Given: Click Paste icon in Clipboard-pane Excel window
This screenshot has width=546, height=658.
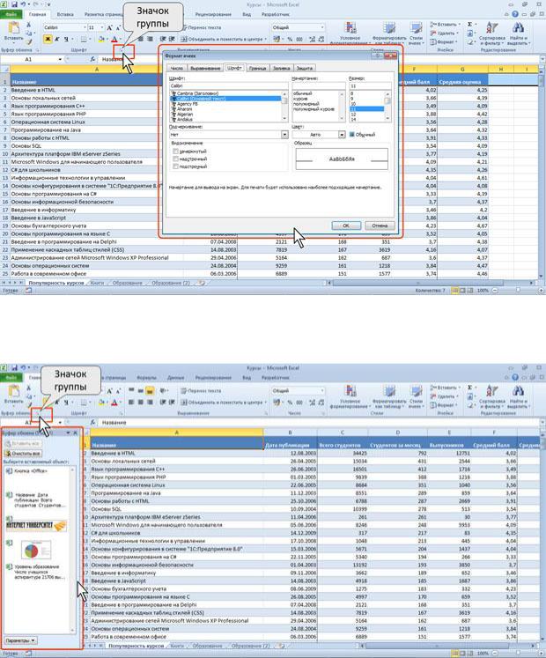Looking at the screenshot, I should tap(13, 393).
